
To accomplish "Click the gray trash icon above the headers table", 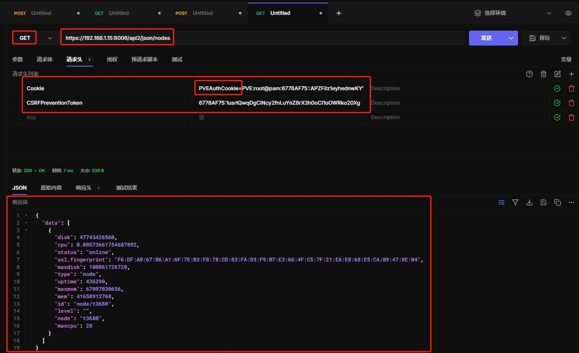I will (543, 74).
